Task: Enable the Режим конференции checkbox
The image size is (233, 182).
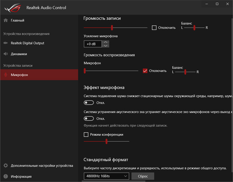Action: point(86,134)
